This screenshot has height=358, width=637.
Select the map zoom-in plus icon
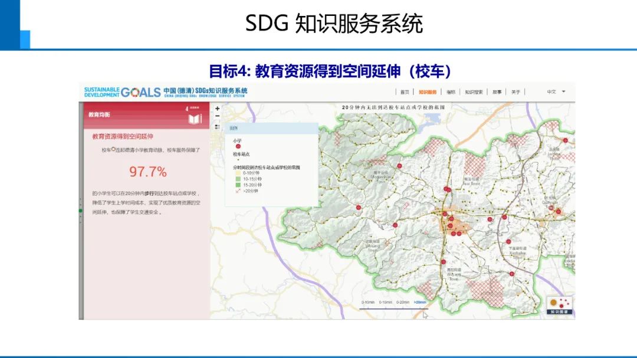click(x=217, y=109)
